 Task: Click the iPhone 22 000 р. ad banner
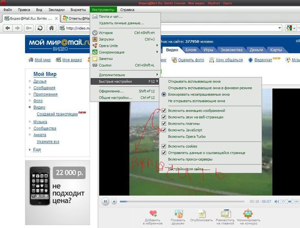coord(57,192)
